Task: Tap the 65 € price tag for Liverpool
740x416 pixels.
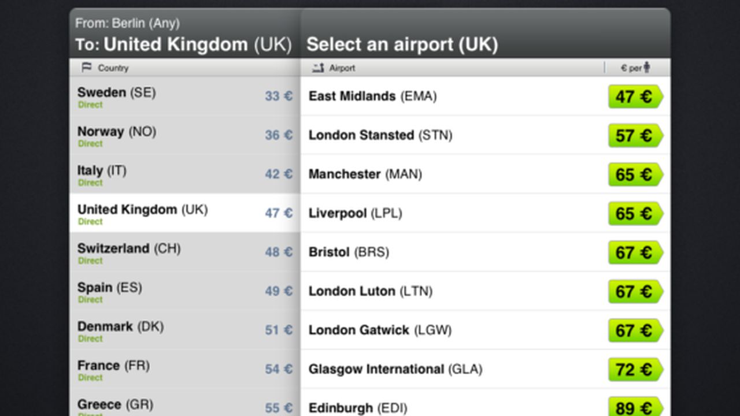Action: click(635, 213)
